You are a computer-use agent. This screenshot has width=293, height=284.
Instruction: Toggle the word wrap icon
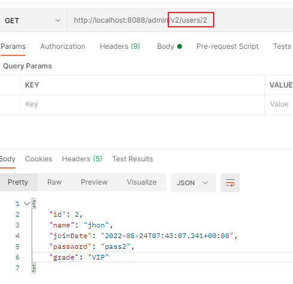point(230,183)
